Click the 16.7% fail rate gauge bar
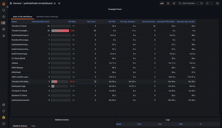 pyautogui.click(x=60, y=86)
